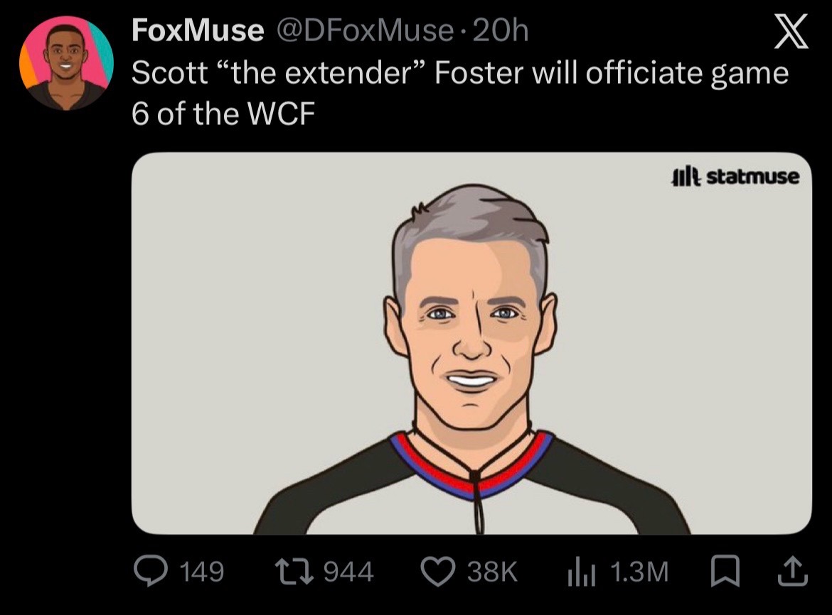Open the reply speech bubble icon

(x=151, y=571)
